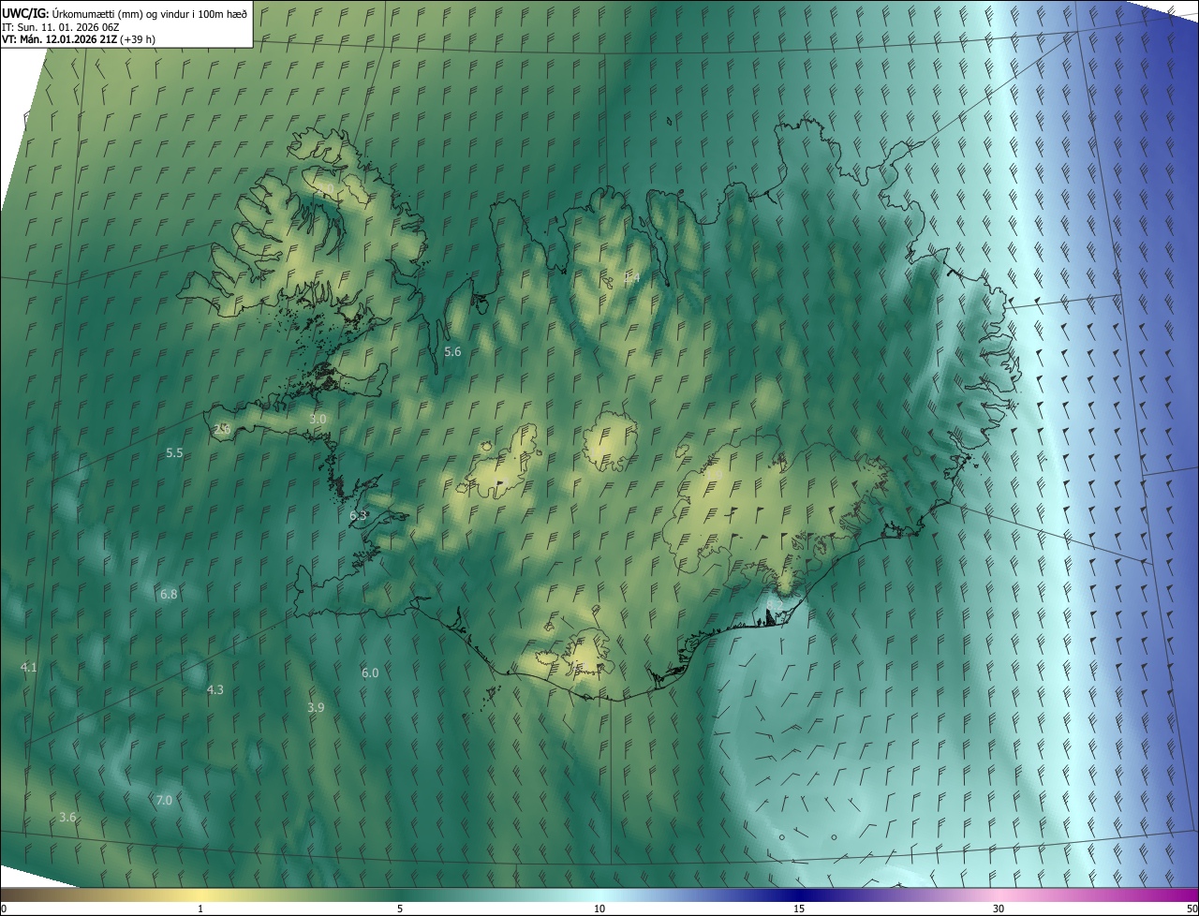Click the 2.0 value label on the map

pyautogui.click(x=324, y=188)
